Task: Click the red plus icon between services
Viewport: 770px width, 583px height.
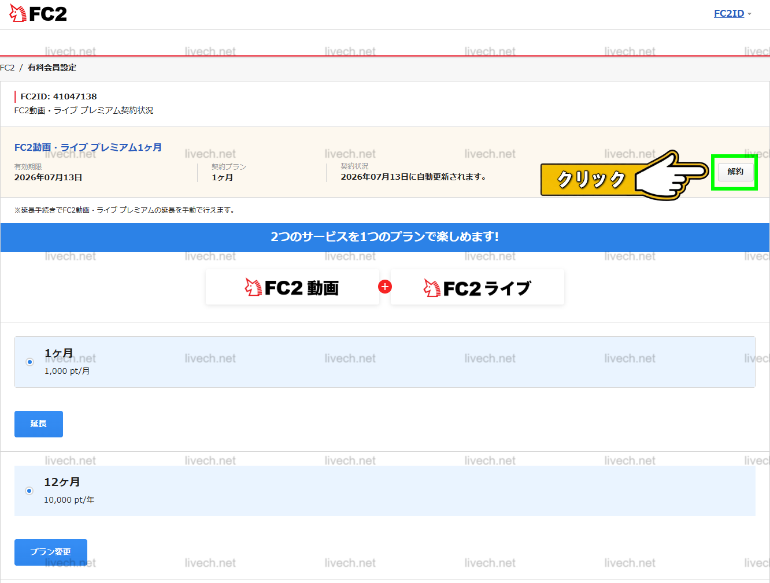Action: 385,287
